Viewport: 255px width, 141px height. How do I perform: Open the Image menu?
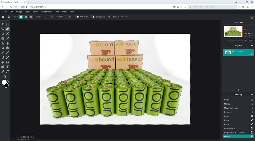pyautogui.click(x=19, y=12)
